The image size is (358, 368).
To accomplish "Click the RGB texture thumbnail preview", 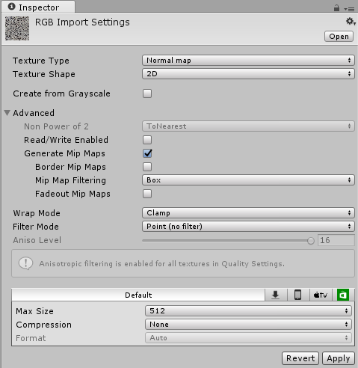I will pos(17,28).
